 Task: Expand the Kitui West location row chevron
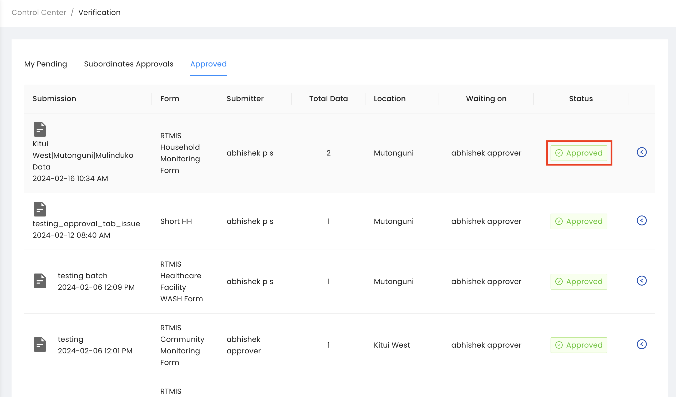coord(641,344)
